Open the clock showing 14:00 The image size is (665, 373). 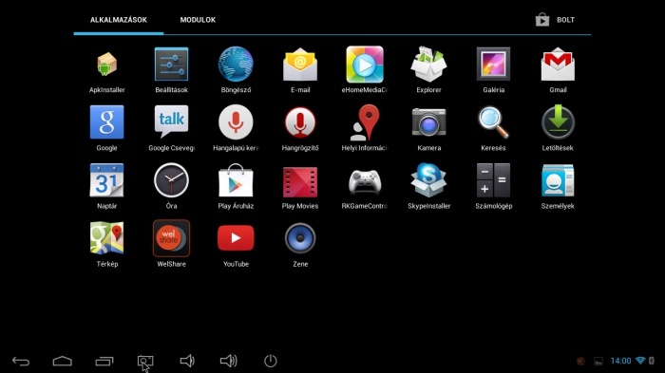click(621, 361)
